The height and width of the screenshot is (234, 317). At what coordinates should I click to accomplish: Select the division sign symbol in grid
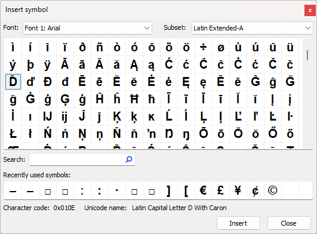[204, 47]
